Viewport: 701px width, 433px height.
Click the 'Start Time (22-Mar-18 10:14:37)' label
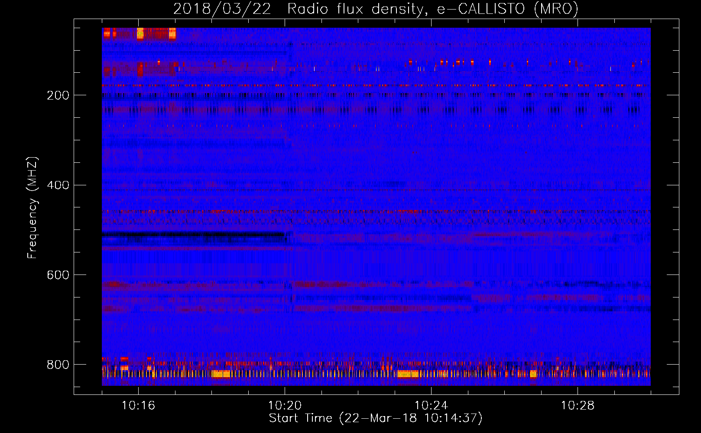pyautogui.click(x=376, y=418)
